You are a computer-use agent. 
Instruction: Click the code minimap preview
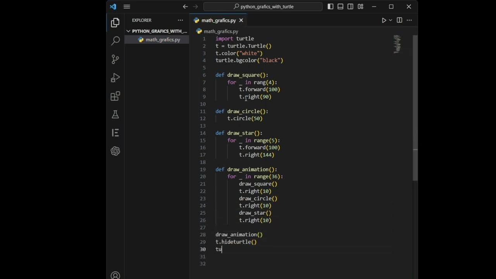397,44
